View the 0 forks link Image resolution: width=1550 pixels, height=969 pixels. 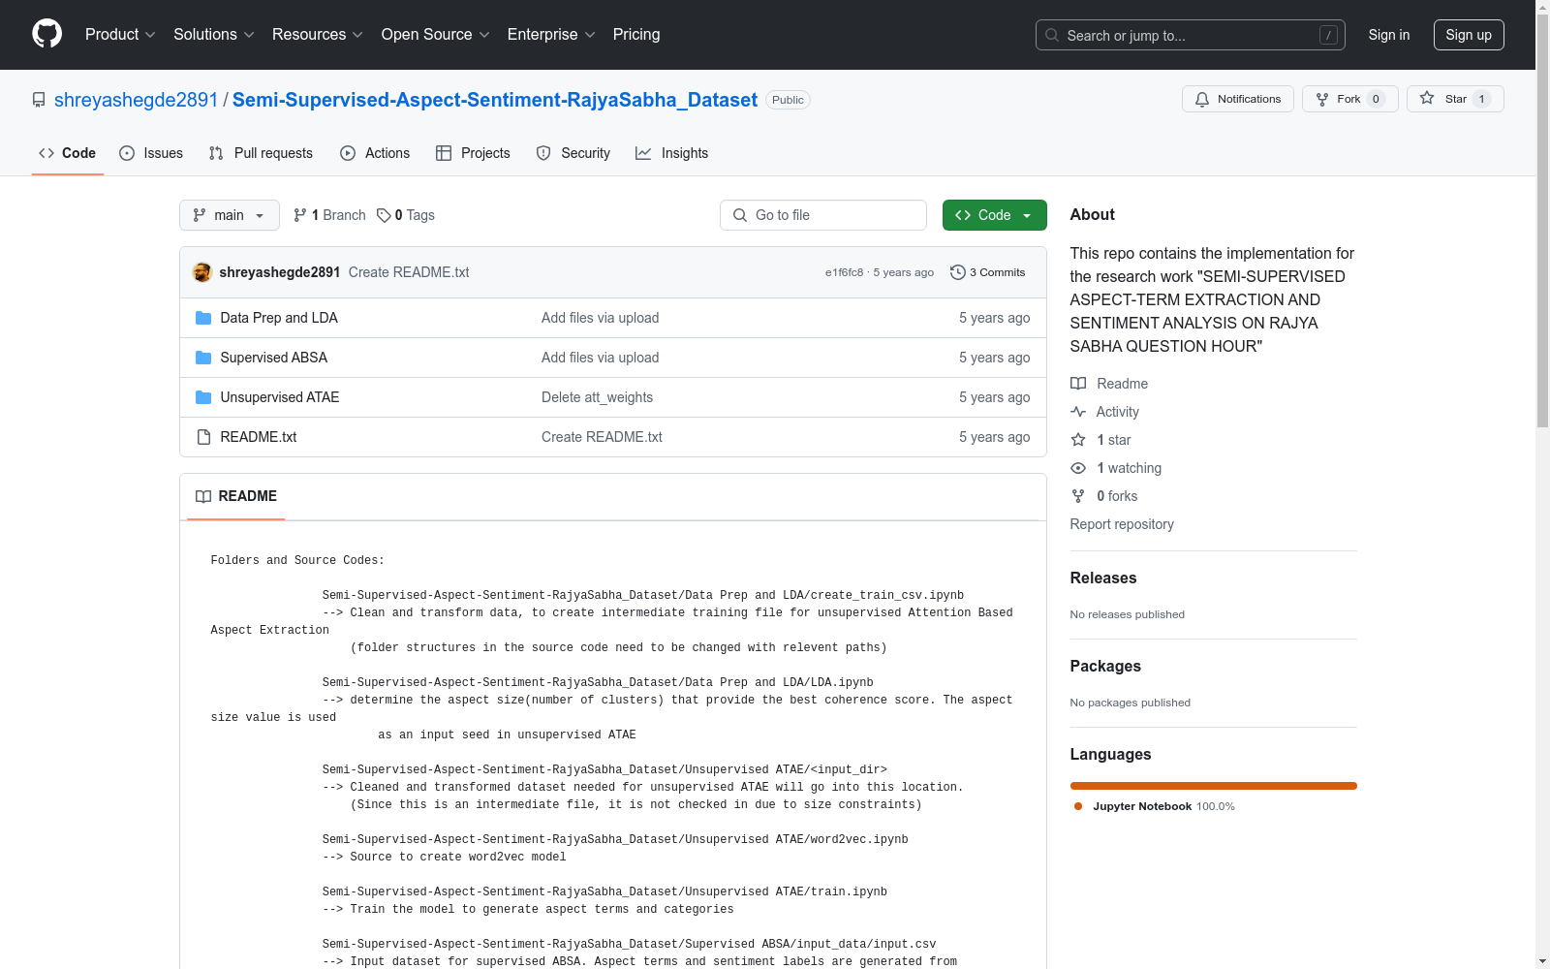pyautogui.click(x=1104, y=496)
